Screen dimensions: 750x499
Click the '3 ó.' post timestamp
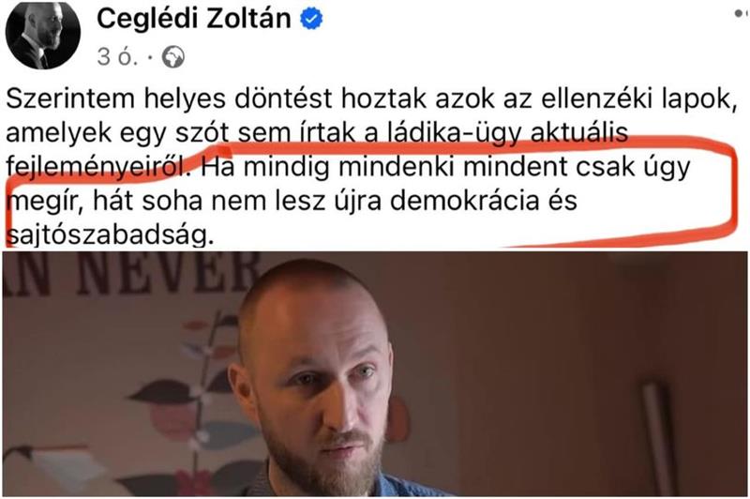point(117,57)
